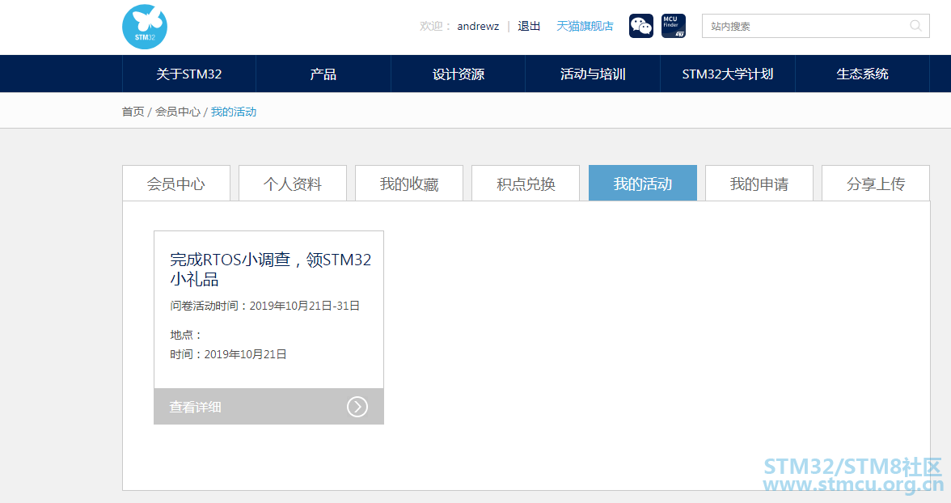Select the active 我的活动 tab
The image size is (951, 503).
click(x=642, y=184)
